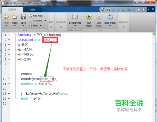Minimize the editor window
The image size is (157, 122).
click(x=137, y=2)
